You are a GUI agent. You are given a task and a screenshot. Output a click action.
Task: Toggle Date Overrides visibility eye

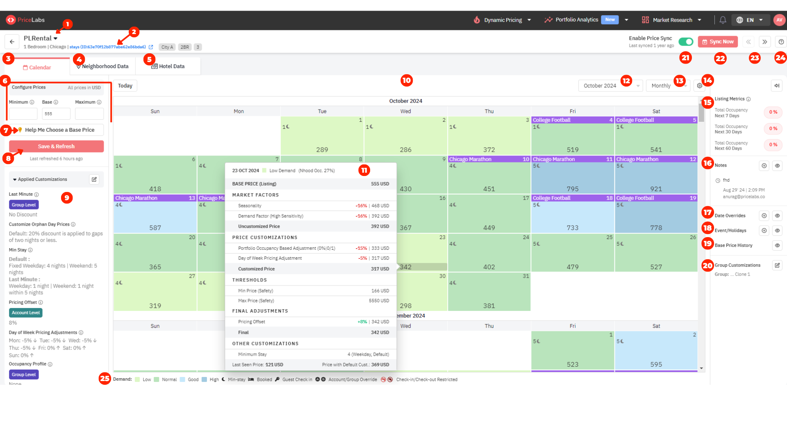777,216
